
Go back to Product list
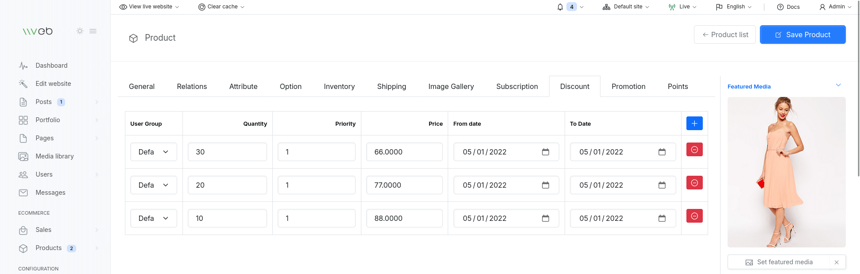[x=724, y=35]
